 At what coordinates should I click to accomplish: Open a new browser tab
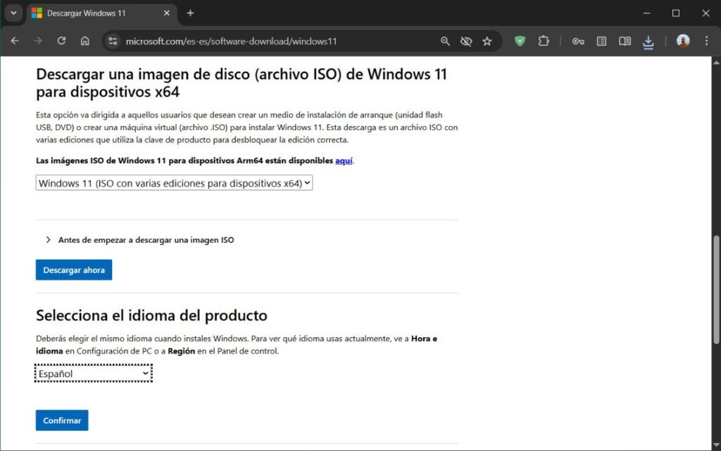pos(190,13)
